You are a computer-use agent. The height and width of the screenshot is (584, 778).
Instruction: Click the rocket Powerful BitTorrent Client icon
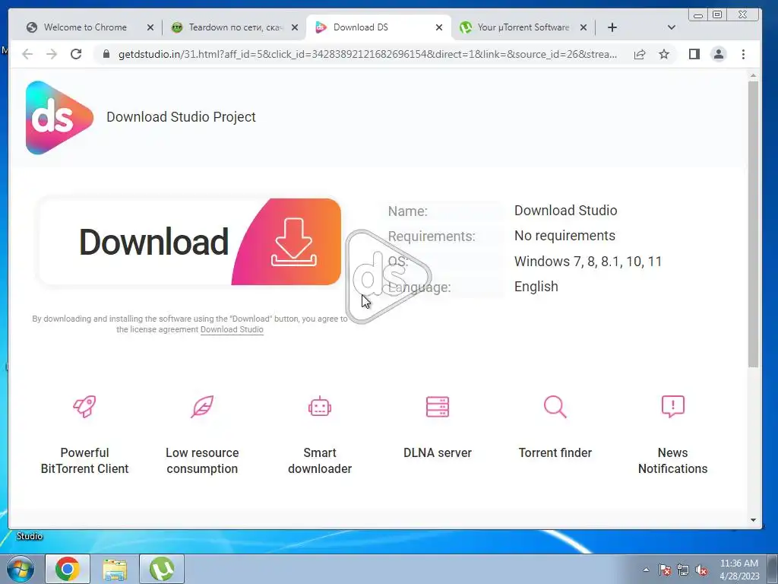click(84, 407)
